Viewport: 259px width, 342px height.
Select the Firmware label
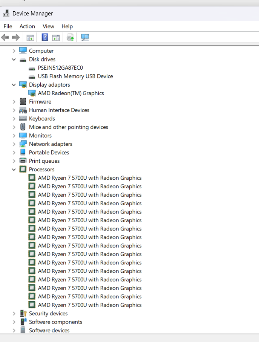[40, 102]
